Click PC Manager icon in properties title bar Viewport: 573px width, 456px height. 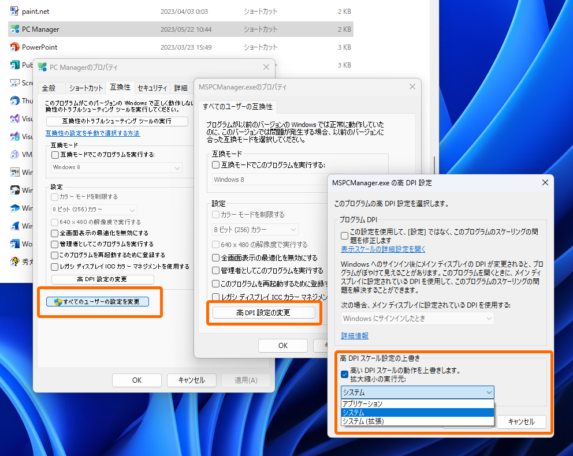(x=42, y=67)
